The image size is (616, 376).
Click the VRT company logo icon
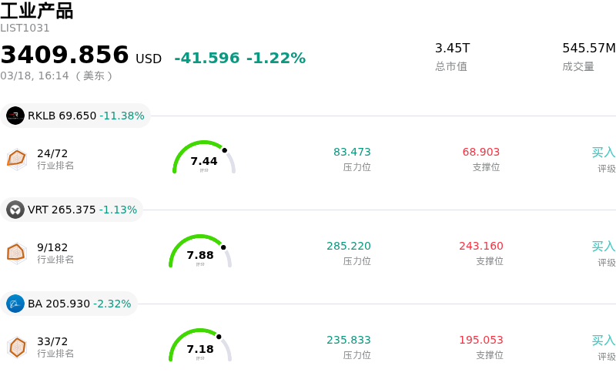15,210
